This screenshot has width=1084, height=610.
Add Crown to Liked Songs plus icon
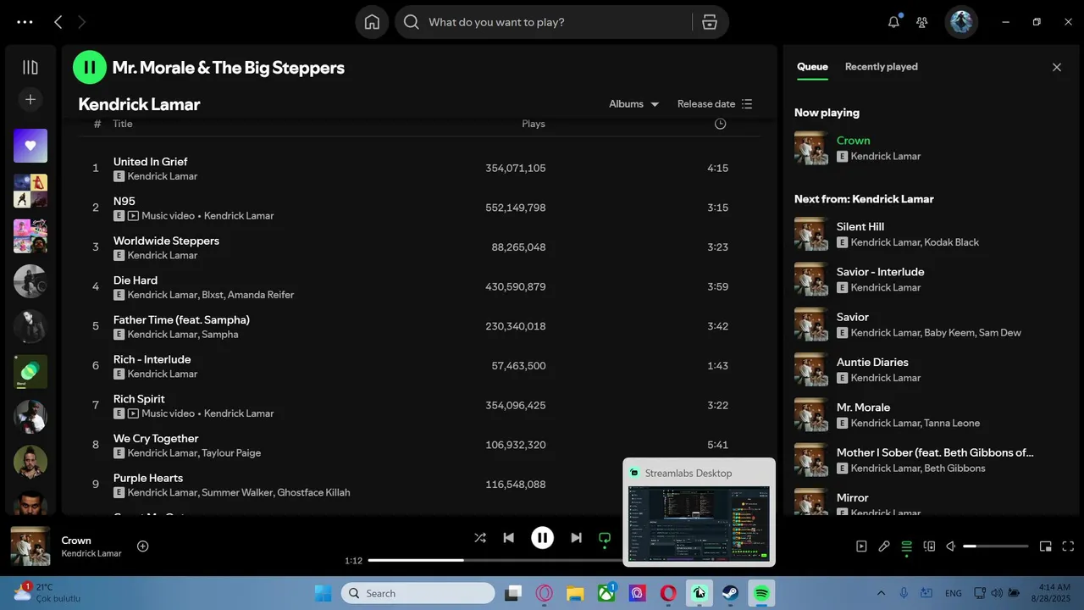coord(143,546)
